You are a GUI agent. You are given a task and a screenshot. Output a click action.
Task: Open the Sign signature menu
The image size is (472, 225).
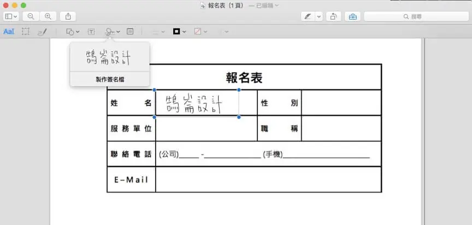(113, 32)
